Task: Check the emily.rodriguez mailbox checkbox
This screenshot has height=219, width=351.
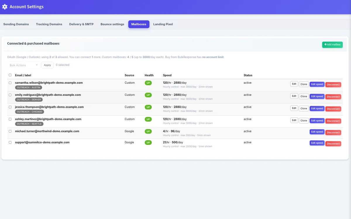Action: 10,95
